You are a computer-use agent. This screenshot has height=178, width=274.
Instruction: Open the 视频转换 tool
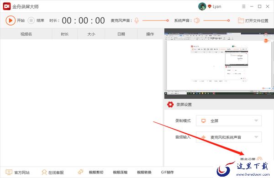tap(144, 173)
